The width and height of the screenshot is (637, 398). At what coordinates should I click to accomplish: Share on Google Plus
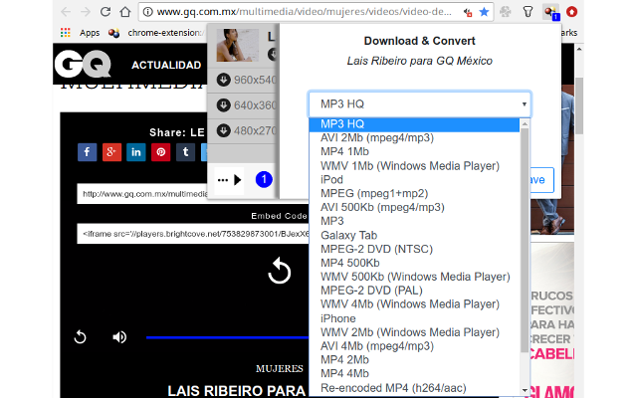111,152
